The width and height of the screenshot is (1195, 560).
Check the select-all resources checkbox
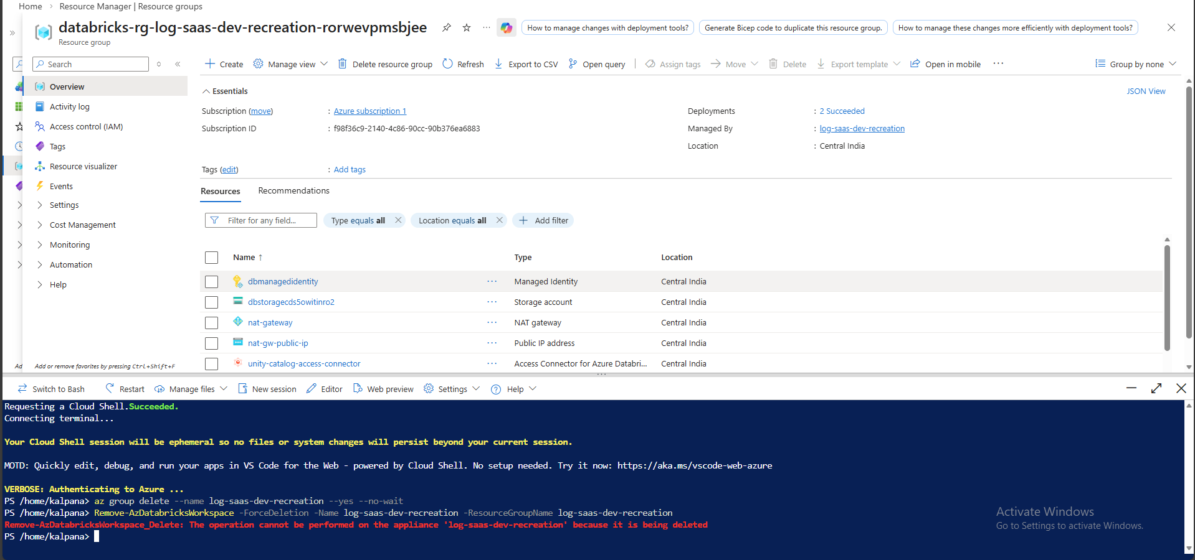coord(212,257)
